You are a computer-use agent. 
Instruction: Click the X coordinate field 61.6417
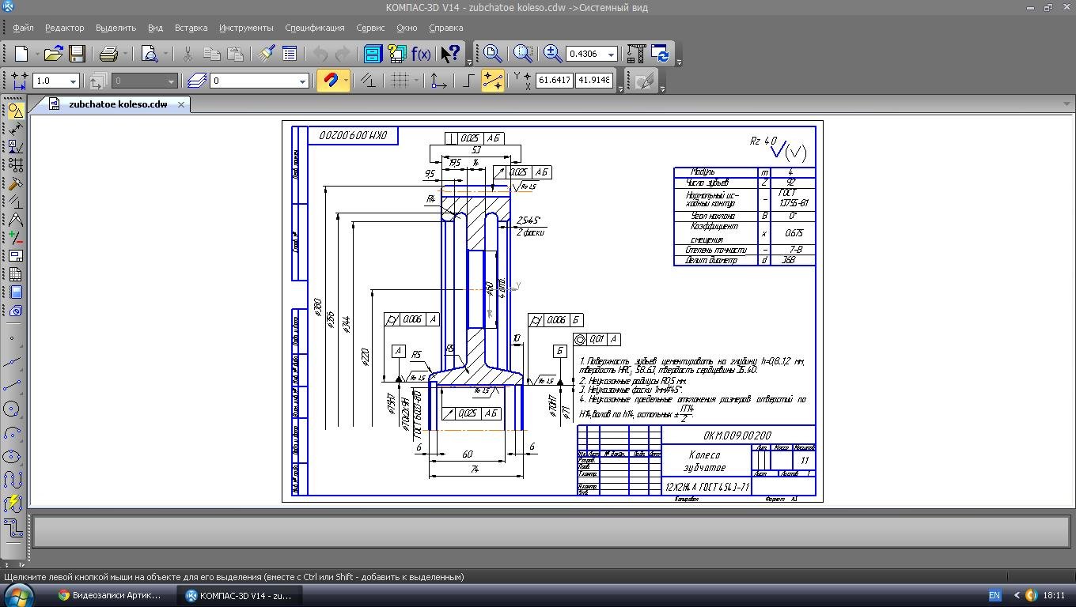[554, 80]
